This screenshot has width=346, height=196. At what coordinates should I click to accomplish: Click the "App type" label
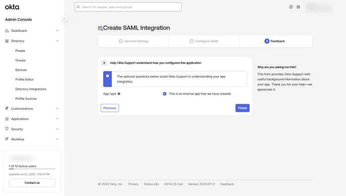point(110,94)
